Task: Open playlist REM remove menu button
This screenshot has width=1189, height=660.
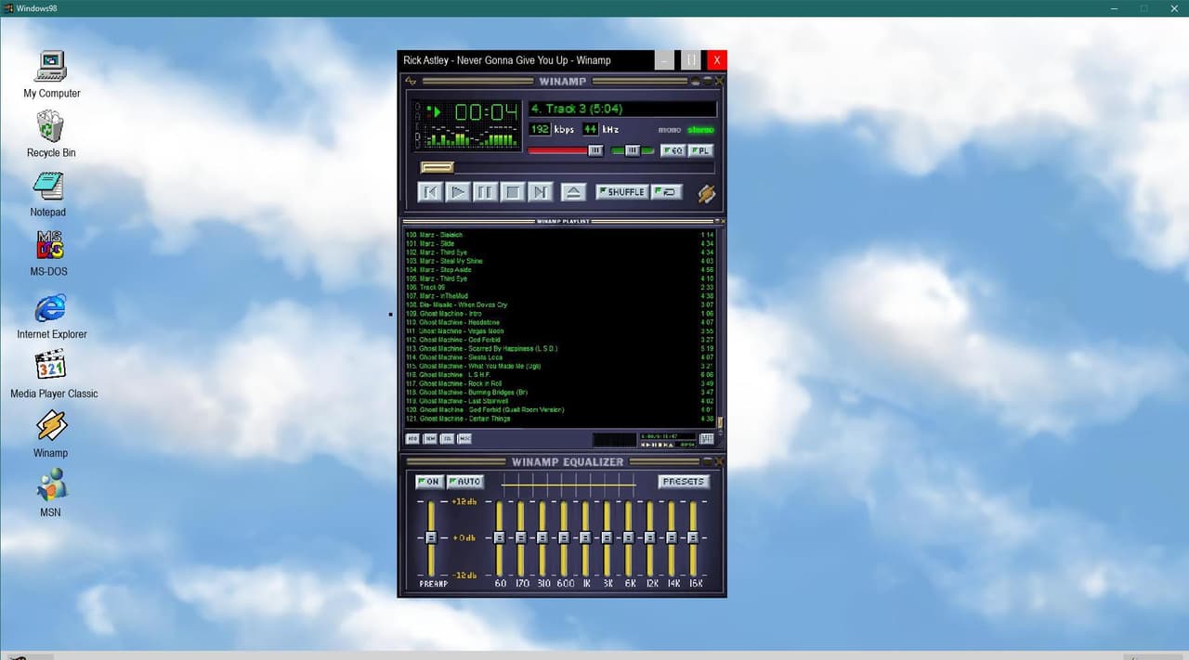Action: [x=430, y=438]
